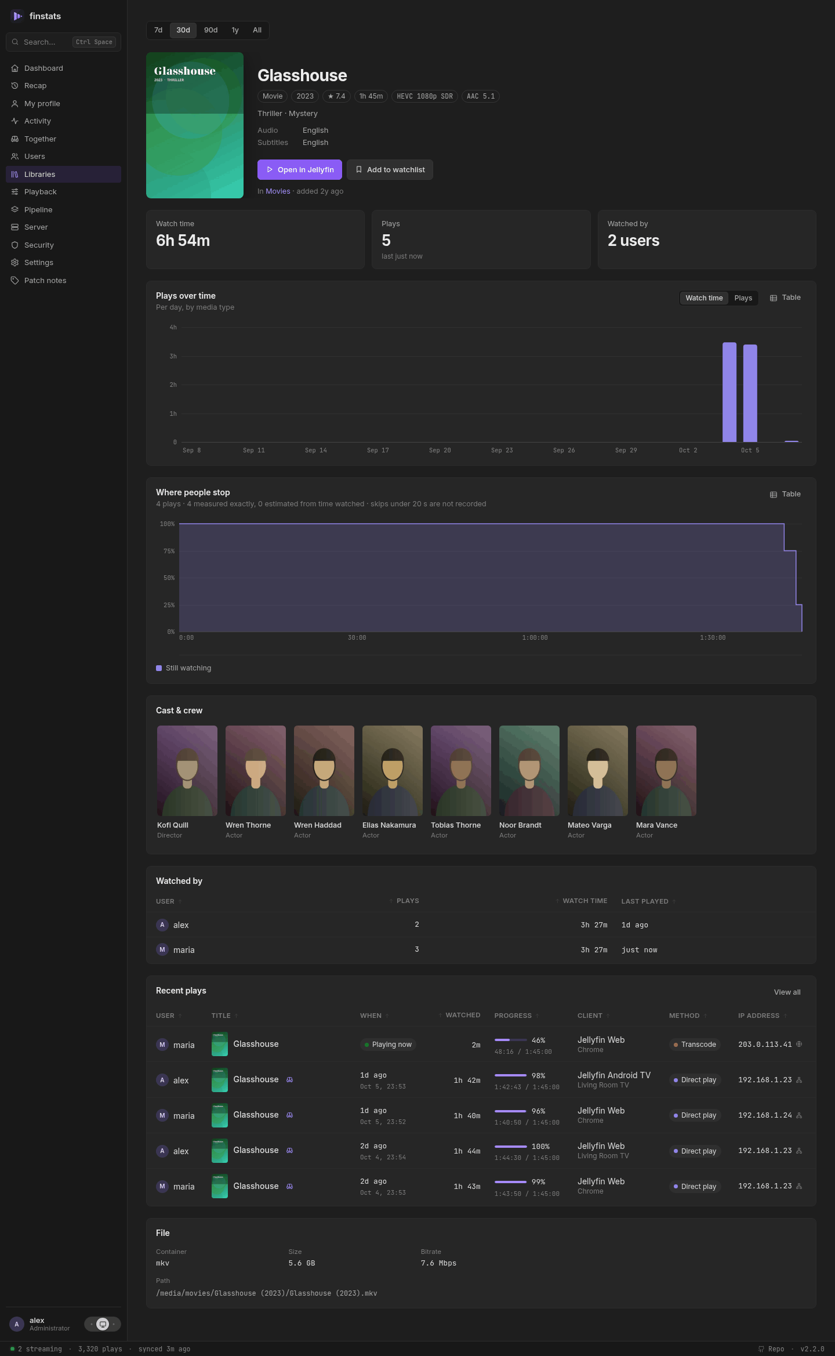Open the Dashboard page in sidebar
The image size is (835, 1356).
pos(63,68)
